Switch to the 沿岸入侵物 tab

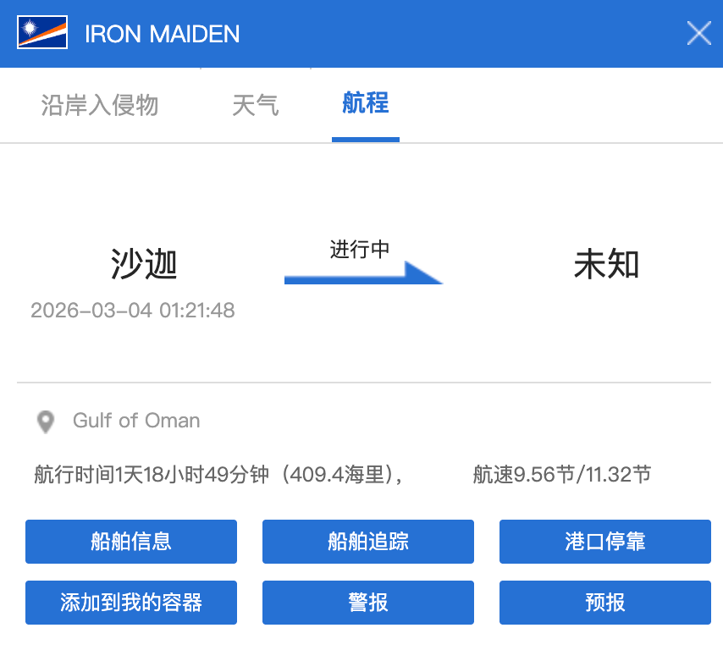click(x=100, y=105)
